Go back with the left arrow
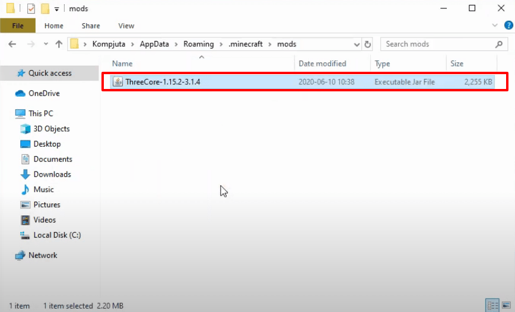The width and height of the screenshot is (515, 312). (x=12, y=44)
